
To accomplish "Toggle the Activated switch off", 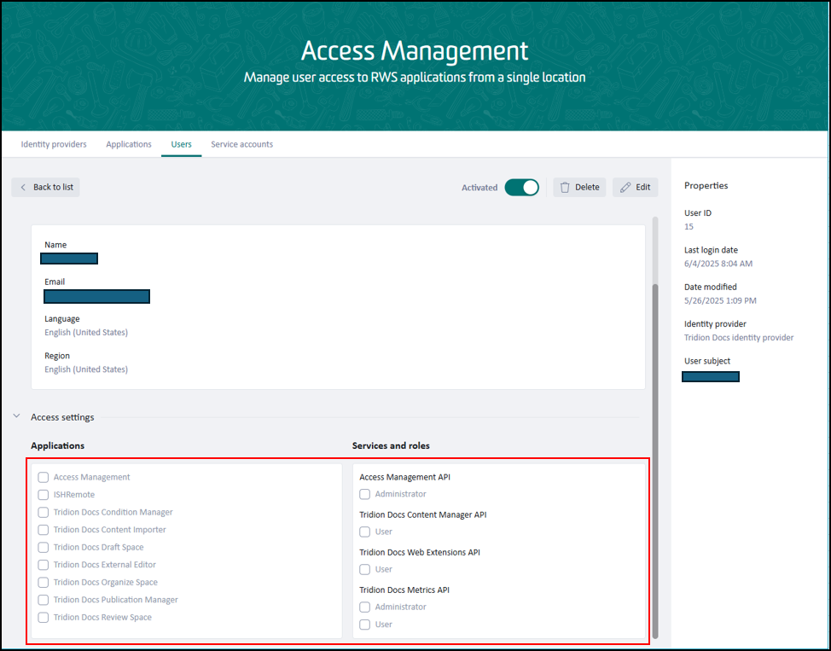I will point(521,186).
